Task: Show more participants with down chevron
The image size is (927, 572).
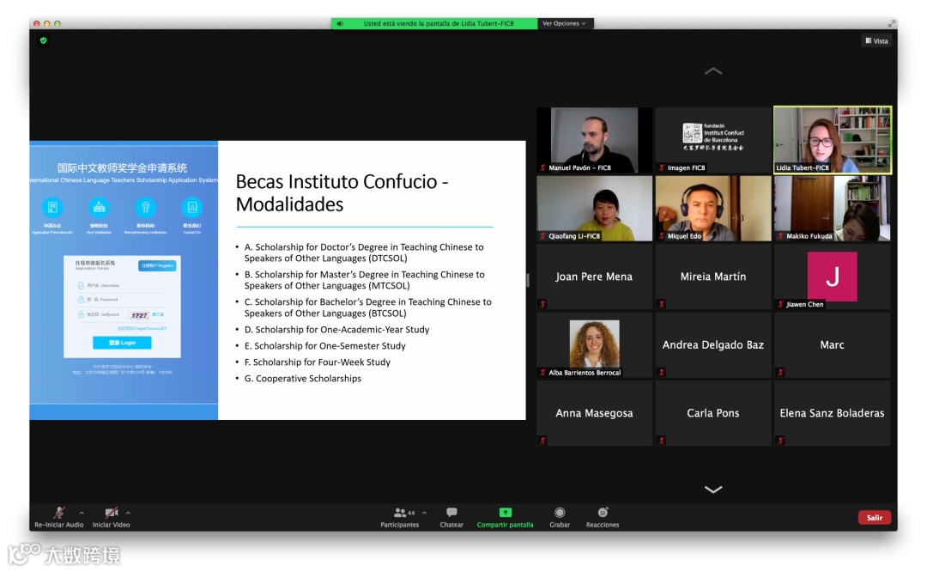Action: 713,490
